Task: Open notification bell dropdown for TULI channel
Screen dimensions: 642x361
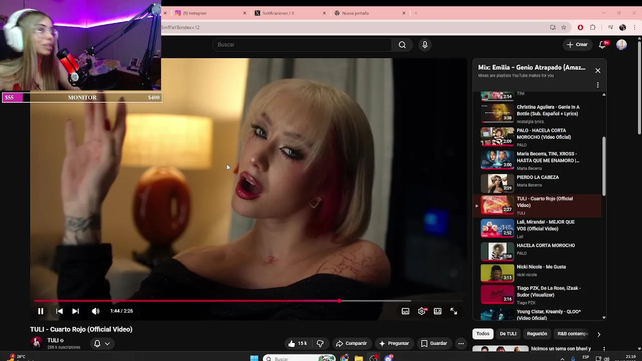Action: tap(102, 343)
